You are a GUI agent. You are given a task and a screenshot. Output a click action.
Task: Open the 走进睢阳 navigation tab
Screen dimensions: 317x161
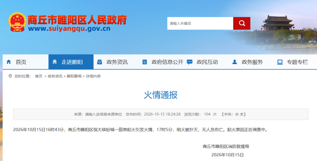click(71, 62)
